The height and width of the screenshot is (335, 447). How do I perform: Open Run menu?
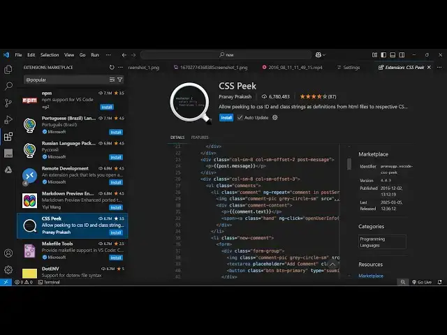pos(95,55)
